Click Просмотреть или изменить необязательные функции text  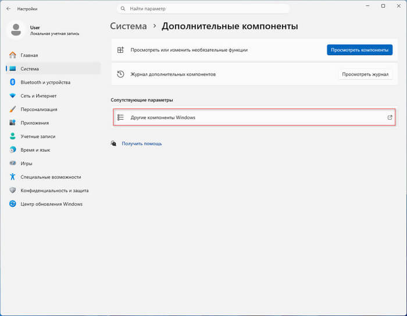pyautogui.click(x=189, y=50)
